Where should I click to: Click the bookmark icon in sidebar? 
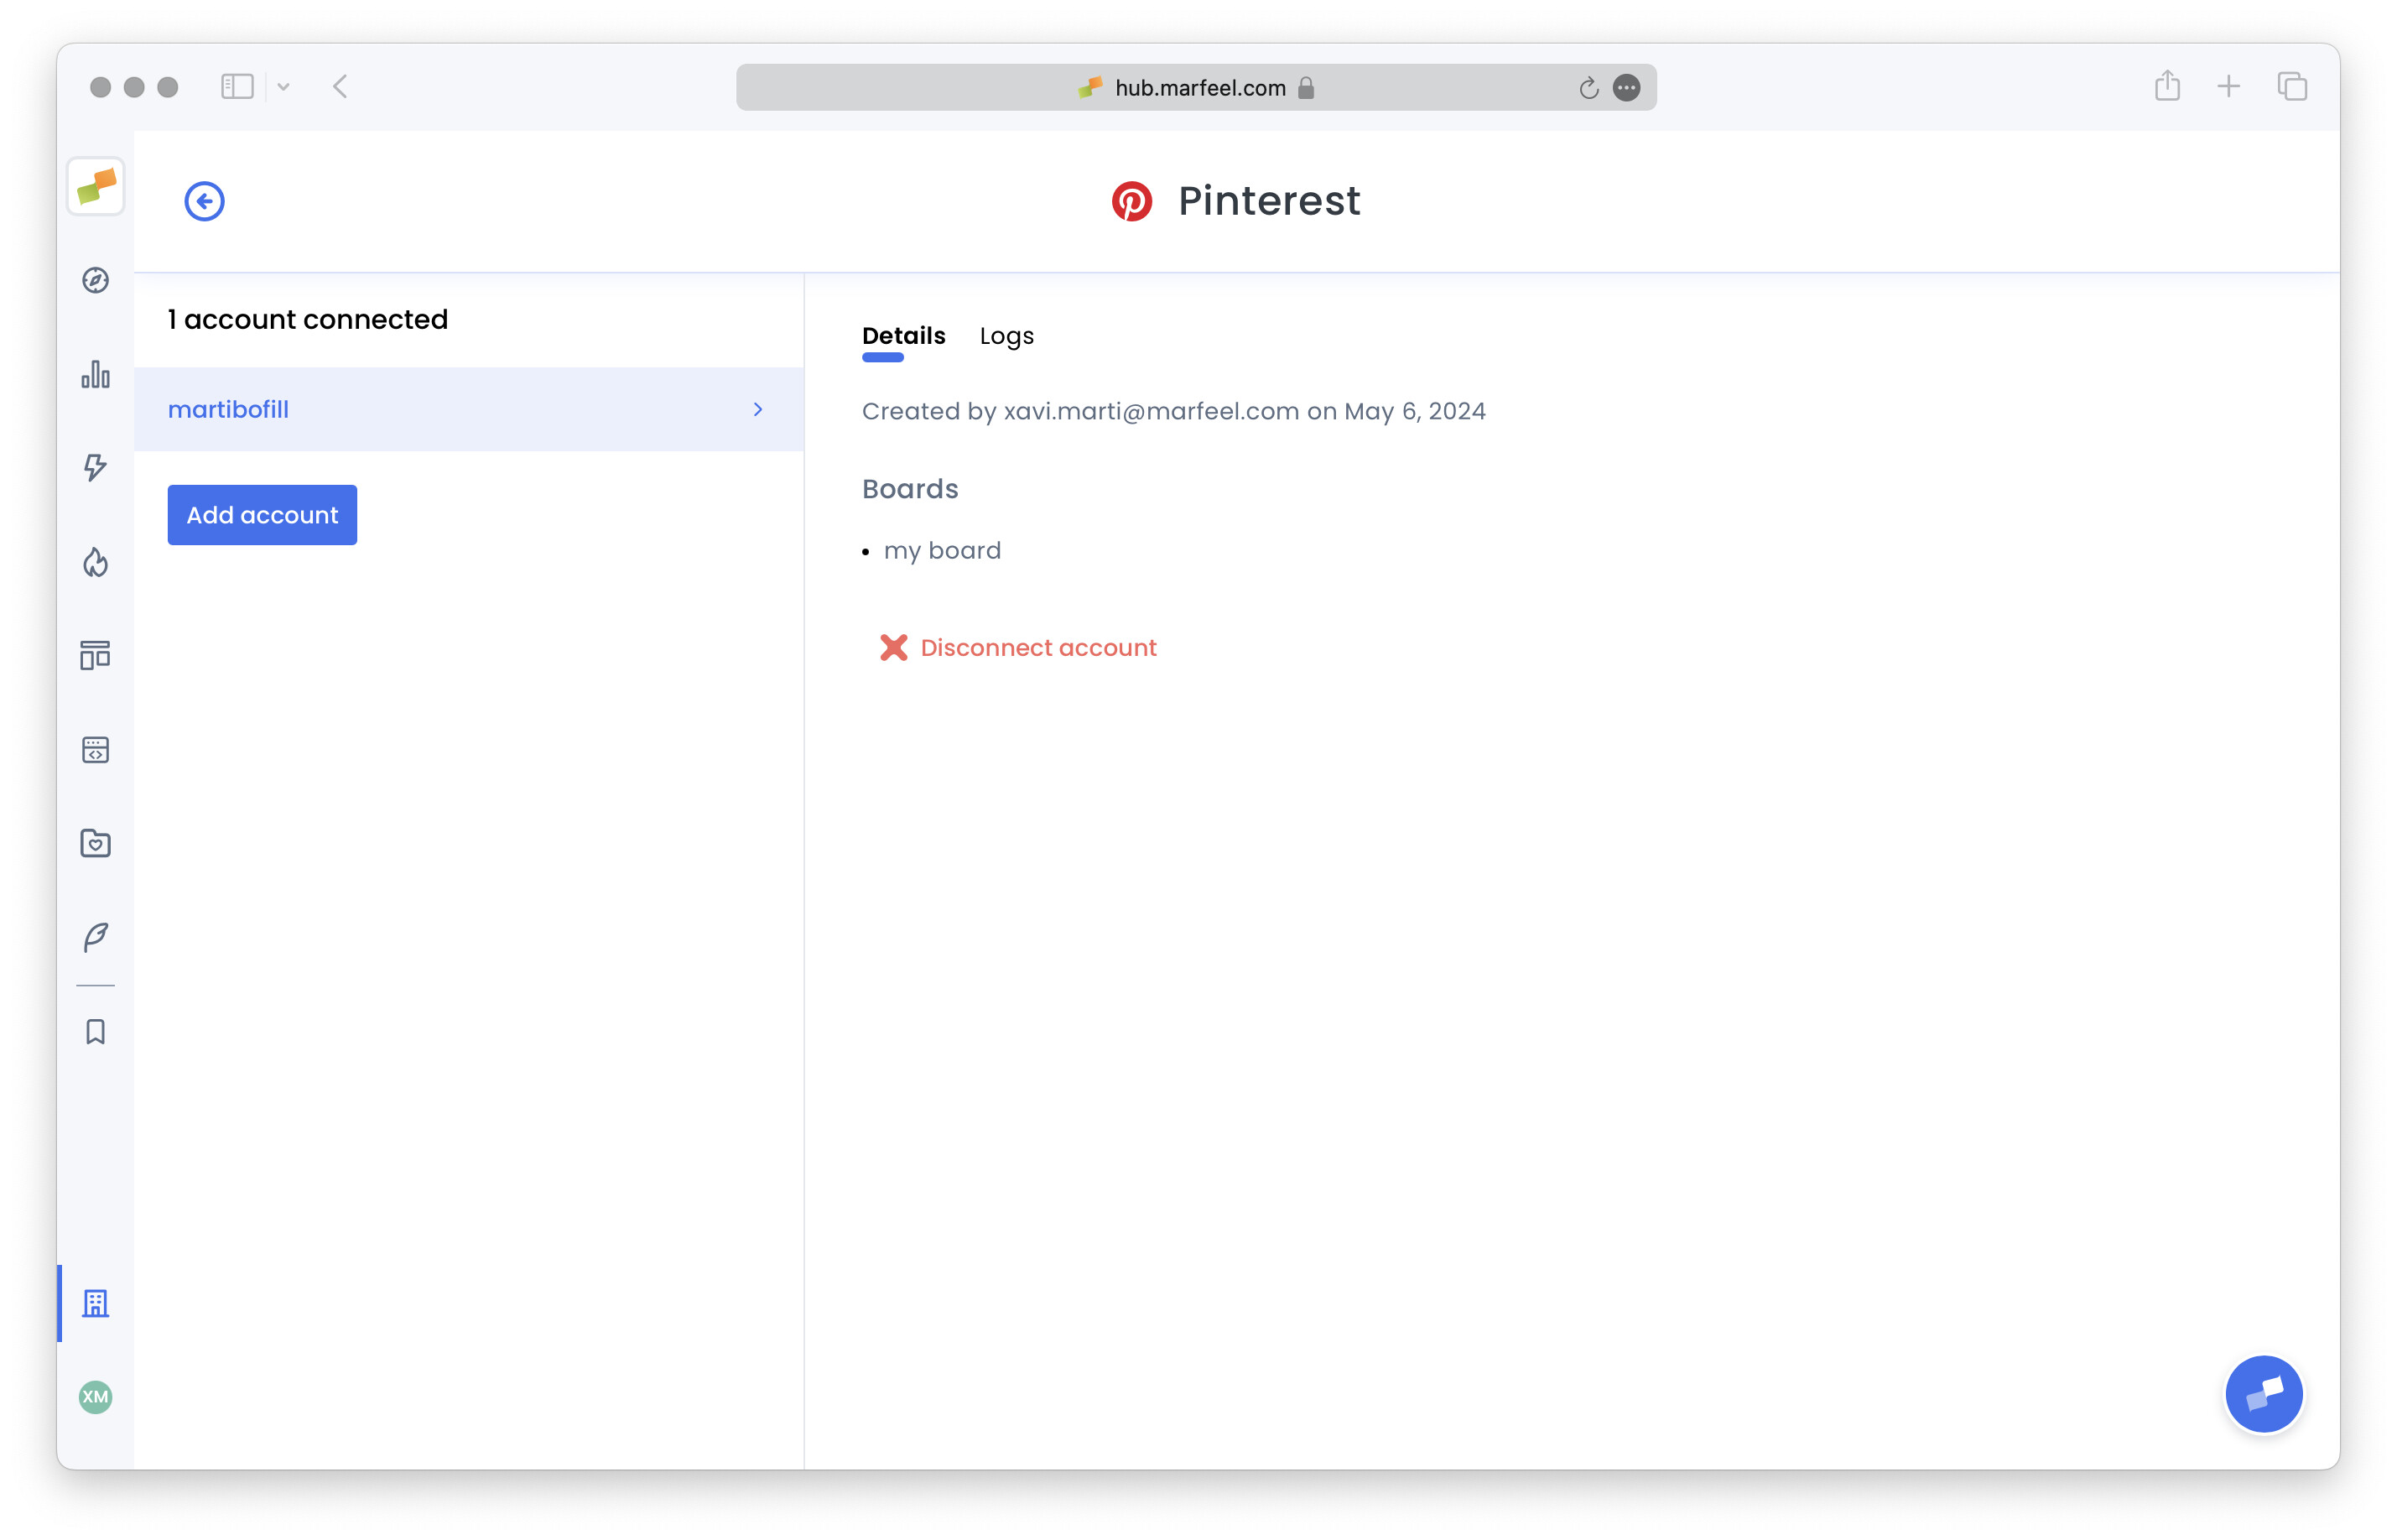pos(95,1031)
